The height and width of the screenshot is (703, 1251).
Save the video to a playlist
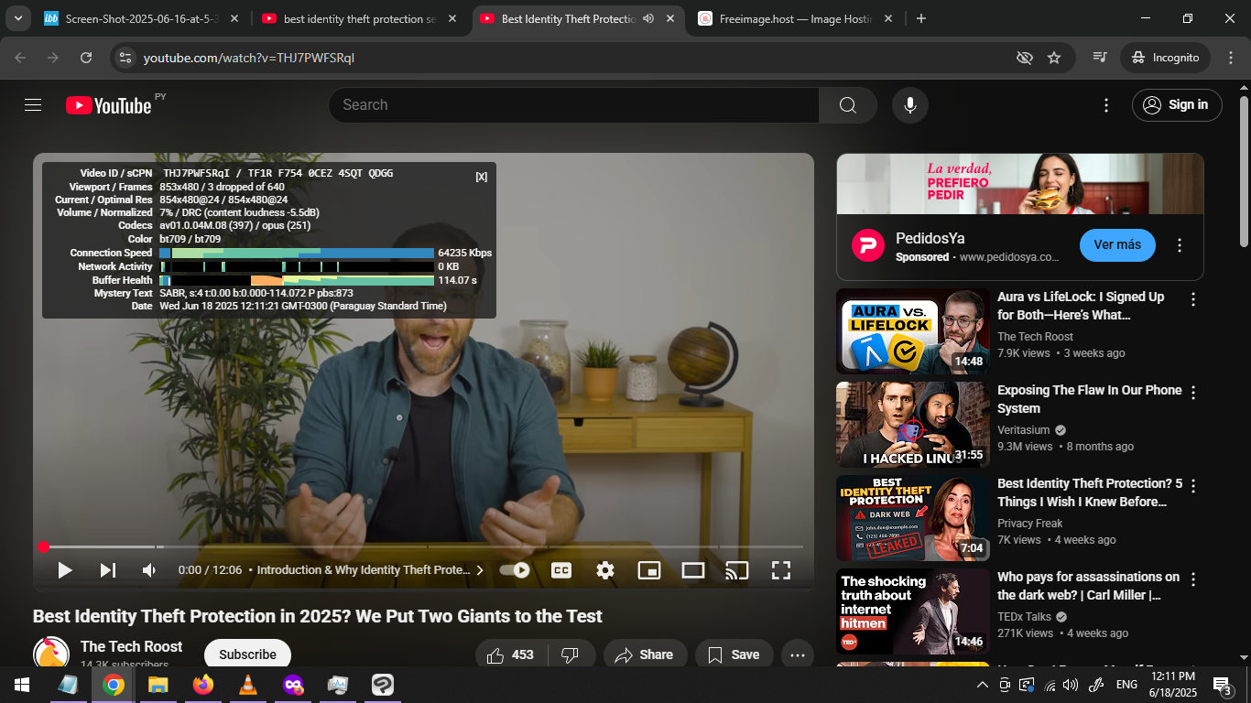point(734,654)
